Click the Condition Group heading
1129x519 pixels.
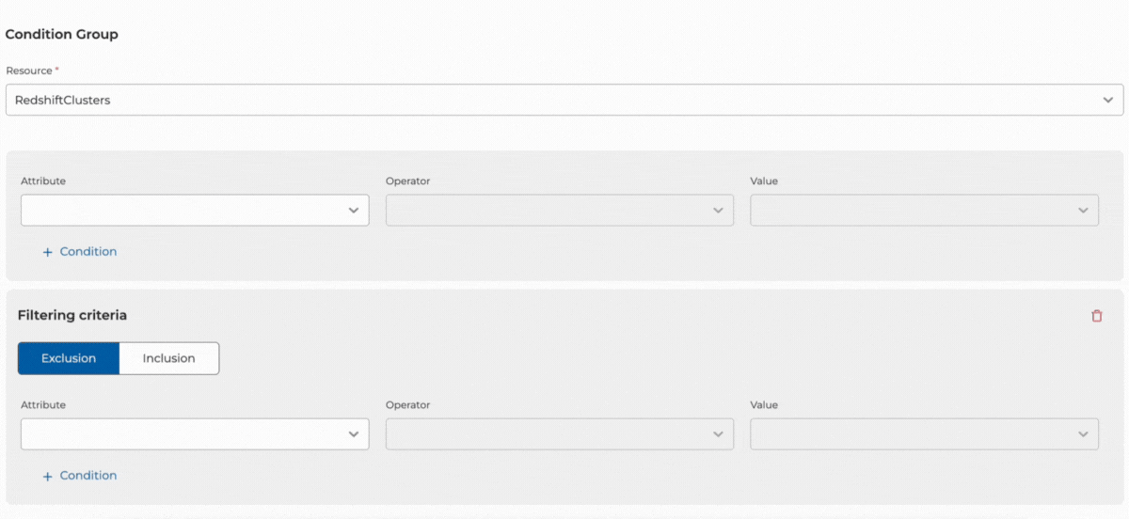(x=62, y=35)
